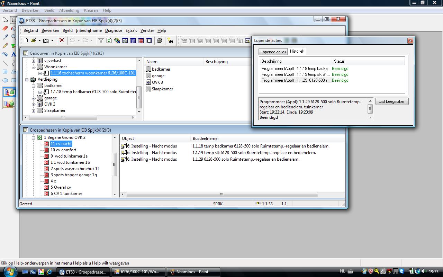Open the Diagnose menu
The width and height of the screenshot is (443, 277).
pos(114,30)
